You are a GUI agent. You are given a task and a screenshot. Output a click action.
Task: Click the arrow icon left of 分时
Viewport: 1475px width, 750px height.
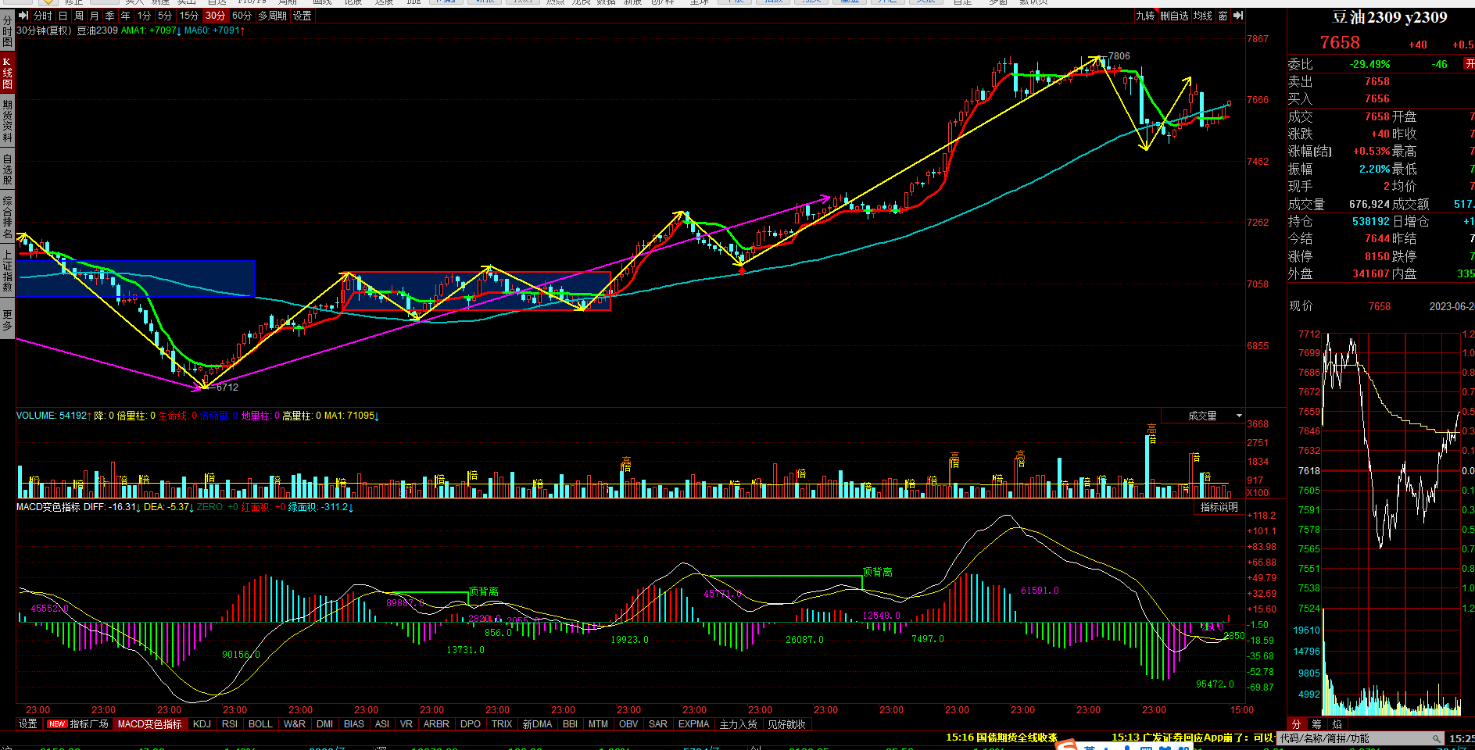tap(23, 16)
